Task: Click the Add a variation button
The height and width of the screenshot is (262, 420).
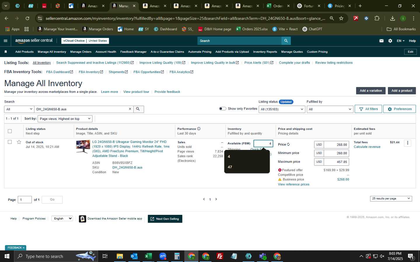Action: pos(371,91)
